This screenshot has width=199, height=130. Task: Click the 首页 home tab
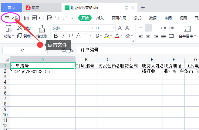point(11,8)
